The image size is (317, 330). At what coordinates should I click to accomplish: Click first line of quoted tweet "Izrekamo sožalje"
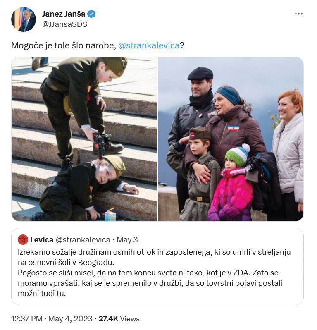[154, 252]
